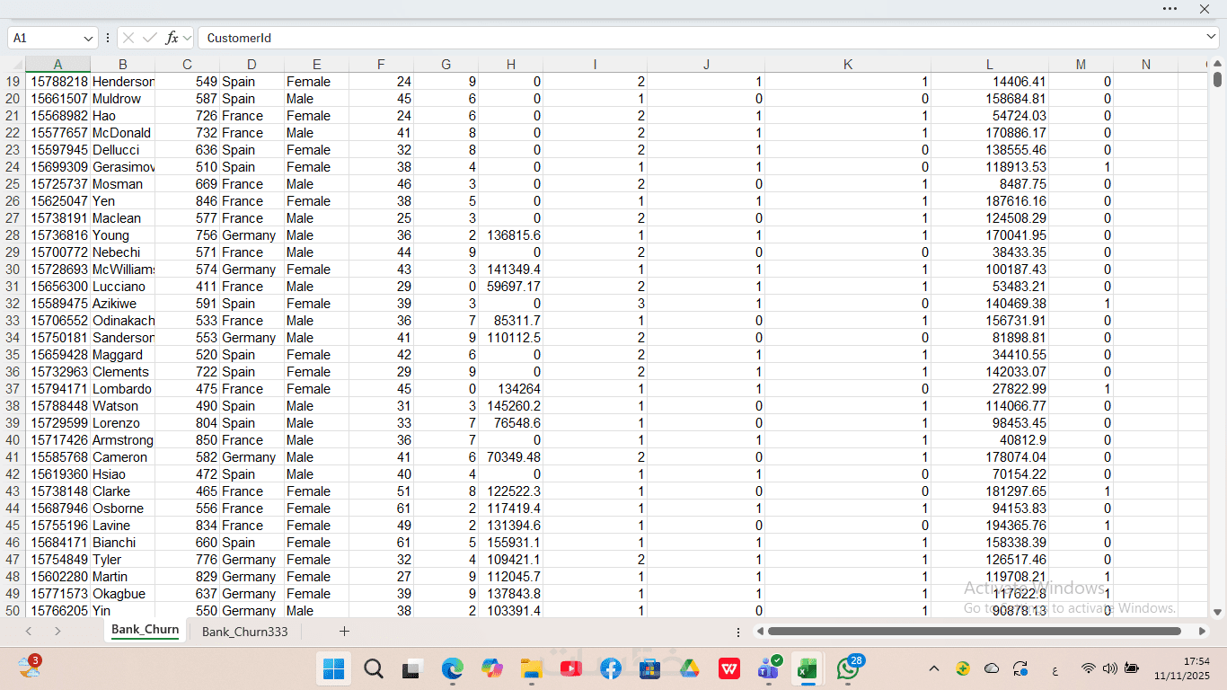Open Google Drive from the taskbar
Viewport: 1227px width, 690px height.
689,668
